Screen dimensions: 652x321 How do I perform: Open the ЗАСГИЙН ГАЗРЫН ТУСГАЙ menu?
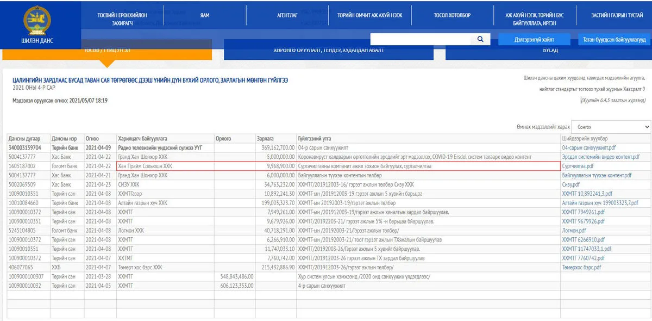(x=617, y=15)
